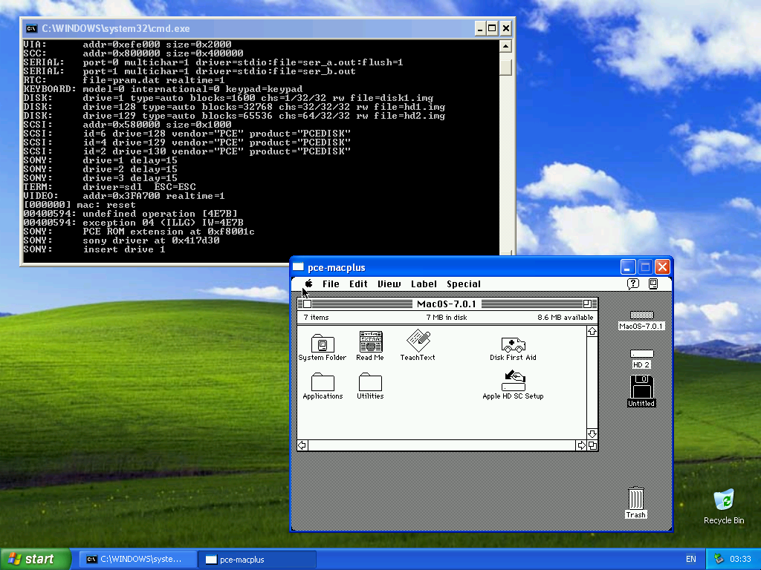Click Finder window scroll left arrow
The height and width of the screenshot is (570, 761).
click(x=302, y=445)
